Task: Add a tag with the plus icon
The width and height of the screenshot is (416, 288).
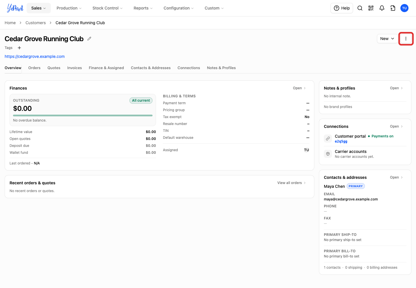Action: point(19,48)
